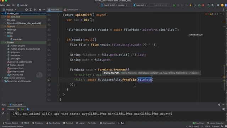The width and height of the screenshot is (227, 128).
Task: Expand Scratches and Consoles node
Action: 2,81
